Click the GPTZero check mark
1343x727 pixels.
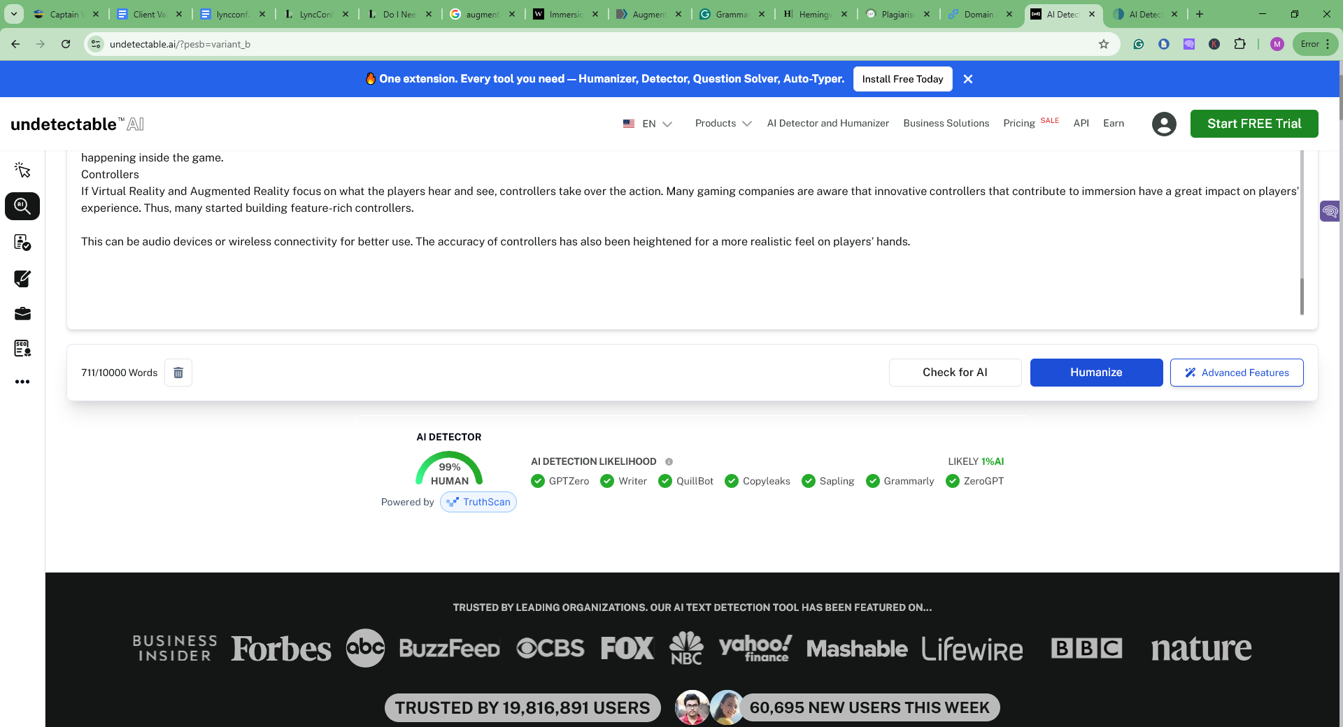(x=538, y=481)
